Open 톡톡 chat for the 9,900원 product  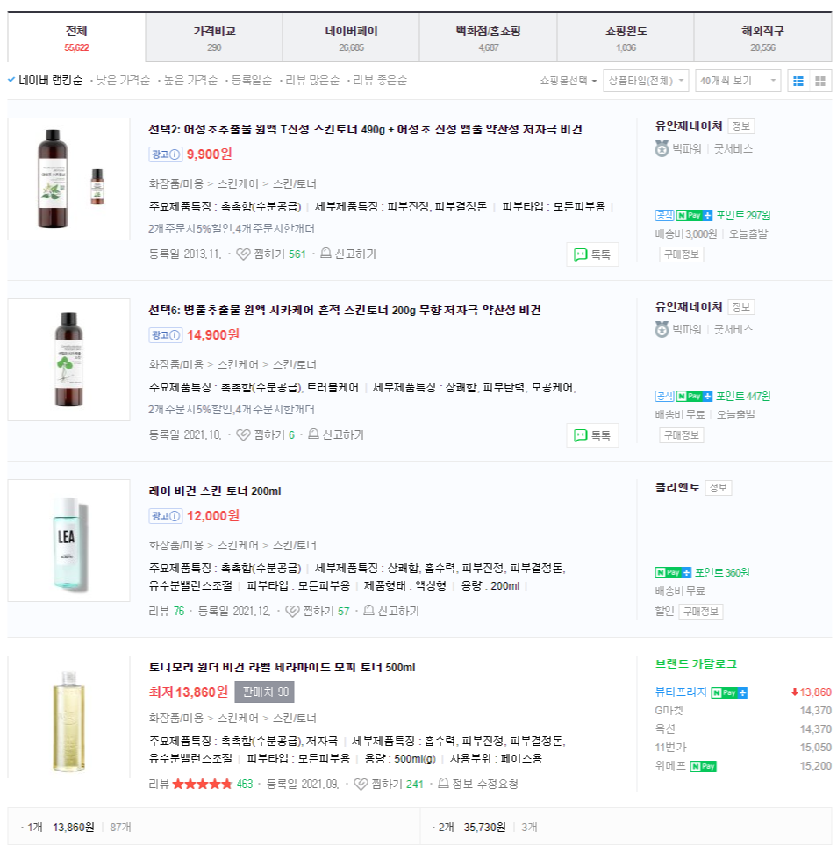tap(592, 254)
